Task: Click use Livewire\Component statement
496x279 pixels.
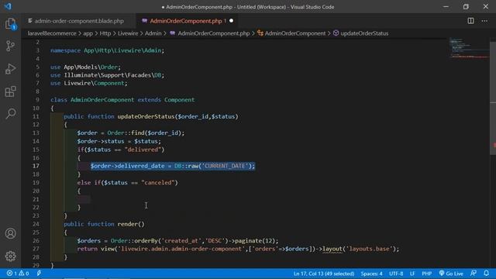Action: [89, 83]
